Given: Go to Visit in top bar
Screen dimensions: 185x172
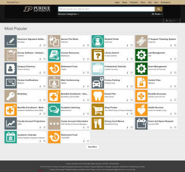Looking at the screenshot, I should [x=150, y=2].
